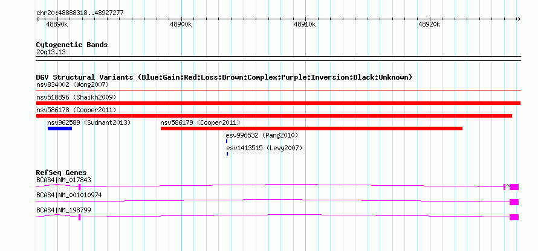Select the small blue esv996532 gain marker
This screenshot has width=538, height=251.
pos(227,141)
